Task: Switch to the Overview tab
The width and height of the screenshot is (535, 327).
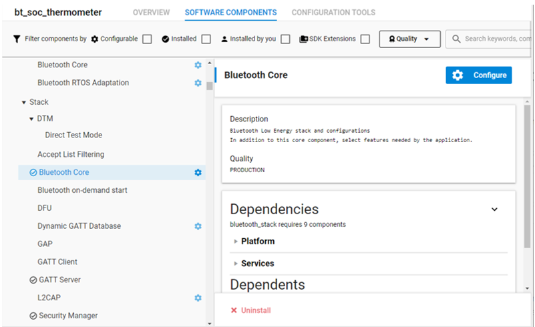Action: click(151, 13)
